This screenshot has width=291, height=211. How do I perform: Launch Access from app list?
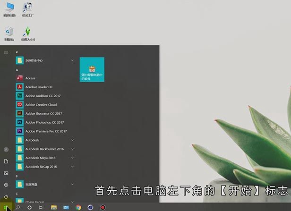coord(45,78)
